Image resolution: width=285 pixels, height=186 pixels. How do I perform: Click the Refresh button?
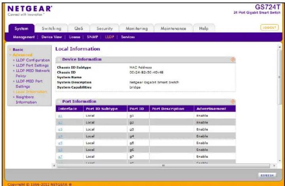tap(267, 175)
